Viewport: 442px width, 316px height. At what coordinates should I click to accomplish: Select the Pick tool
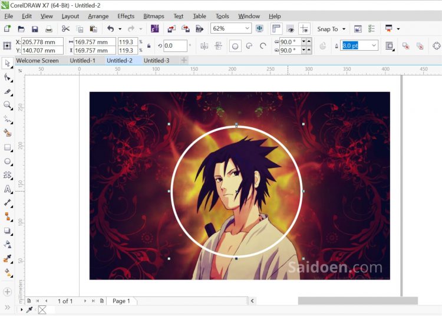7,63
